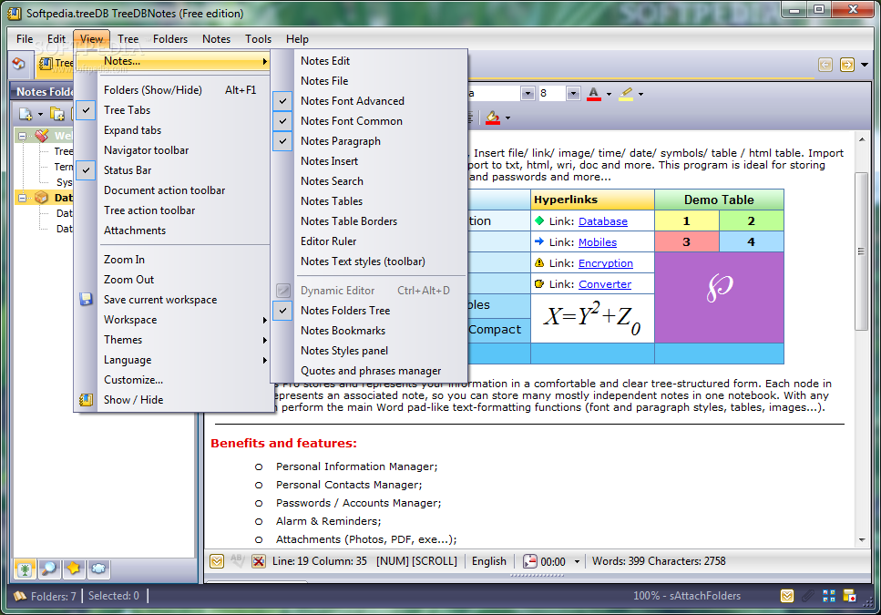The image size is (881, 615).
Task: Follow the Mobiles hyperlink
Action: (x=598, y=242)
